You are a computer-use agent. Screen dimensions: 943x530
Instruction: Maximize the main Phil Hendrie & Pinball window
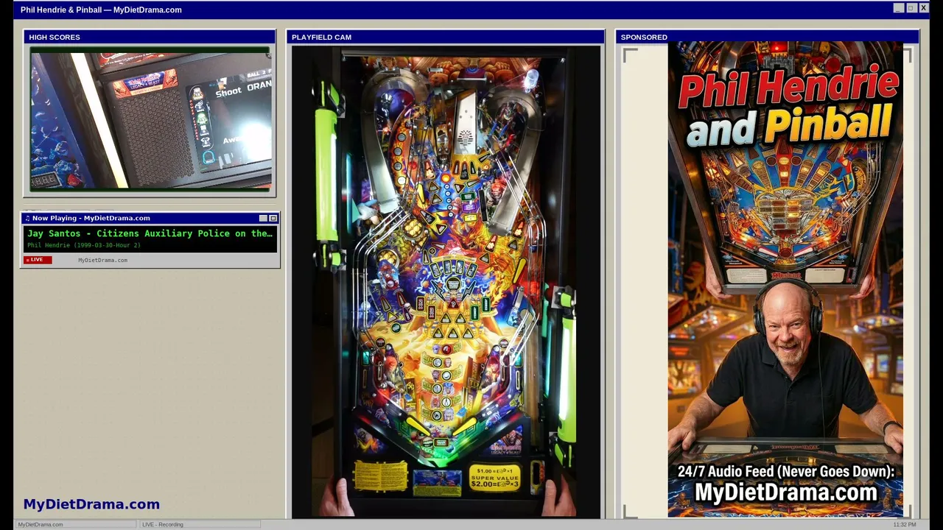(911, 8)
